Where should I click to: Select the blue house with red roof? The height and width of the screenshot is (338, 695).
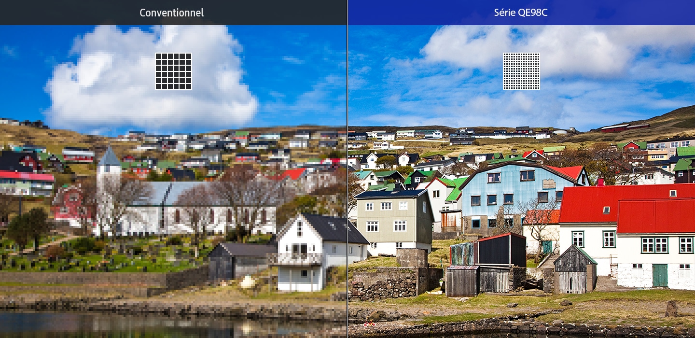(512, 193)
